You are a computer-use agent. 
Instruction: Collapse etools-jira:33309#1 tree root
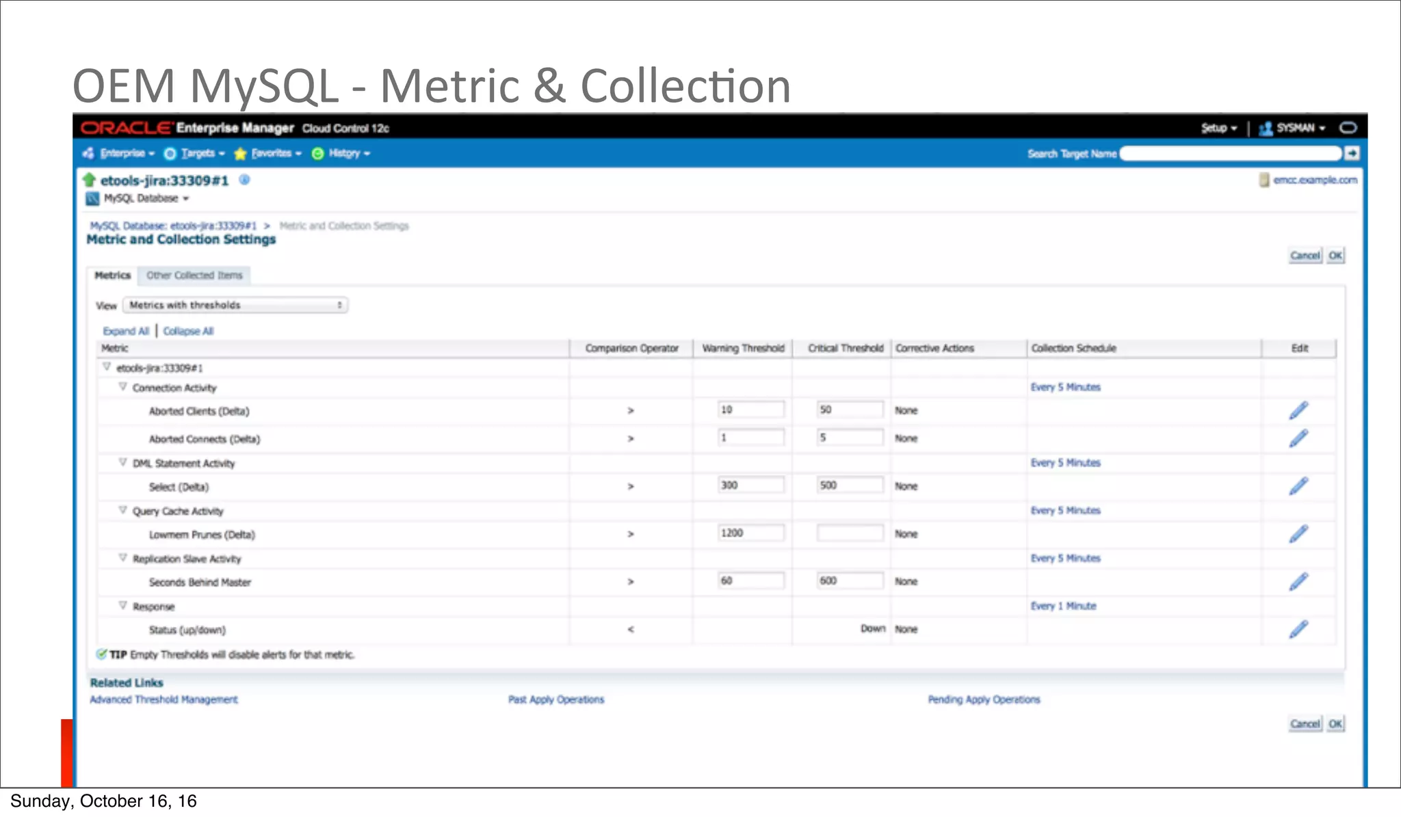pos(107,366)
